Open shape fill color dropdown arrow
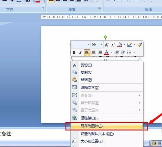 point(124,45)
